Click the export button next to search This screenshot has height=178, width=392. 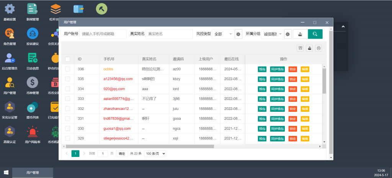pyautogui.click(x=300, y=34)
